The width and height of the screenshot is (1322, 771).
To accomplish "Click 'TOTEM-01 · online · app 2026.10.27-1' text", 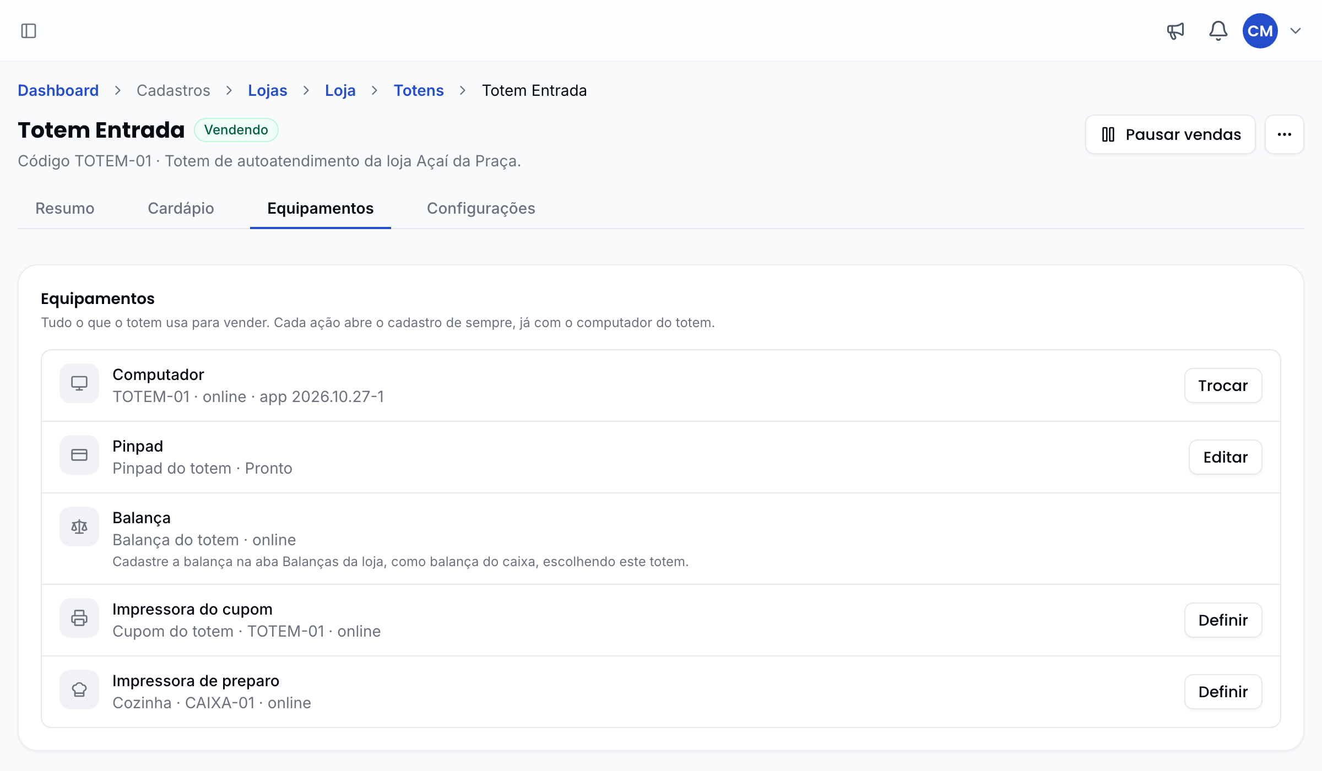I will [248, 397].
